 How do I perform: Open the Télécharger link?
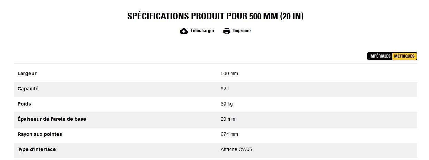[x=202, y=31]
